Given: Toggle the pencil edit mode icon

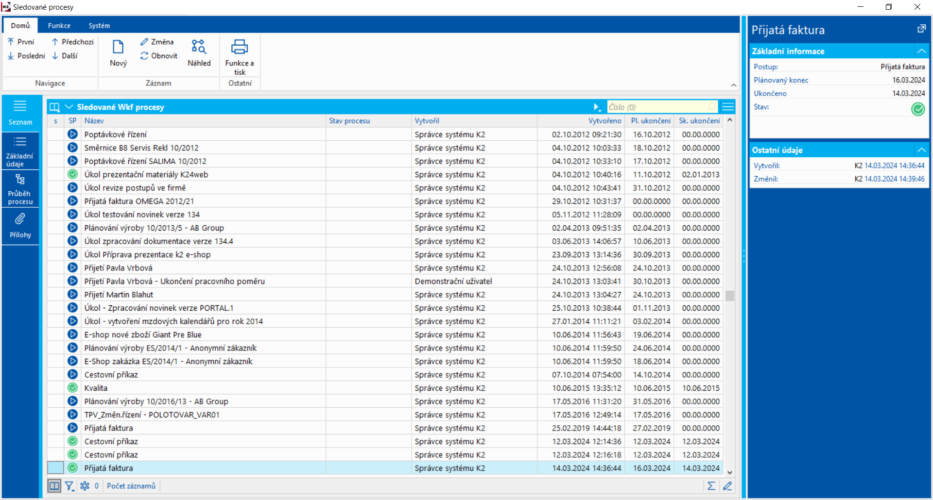Looking at the screenshot, I should click(x=727, y=486).
